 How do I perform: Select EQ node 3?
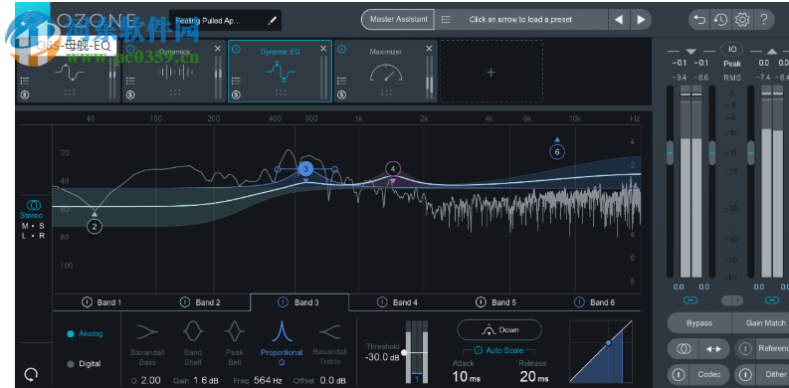[x=305, y=169]
